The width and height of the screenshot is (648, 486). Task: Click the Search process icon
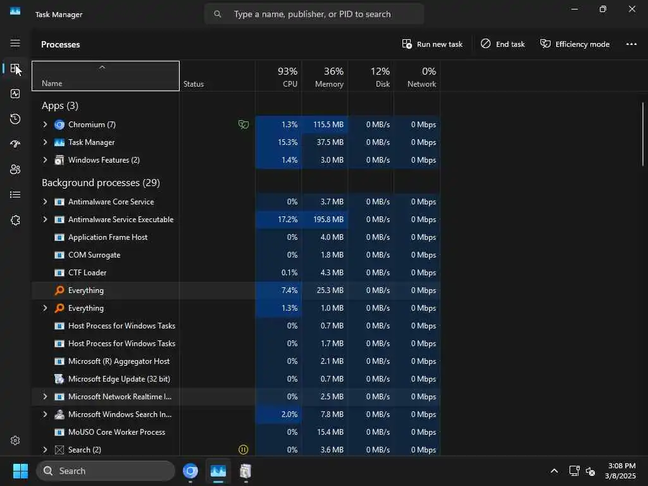[59, 450]
